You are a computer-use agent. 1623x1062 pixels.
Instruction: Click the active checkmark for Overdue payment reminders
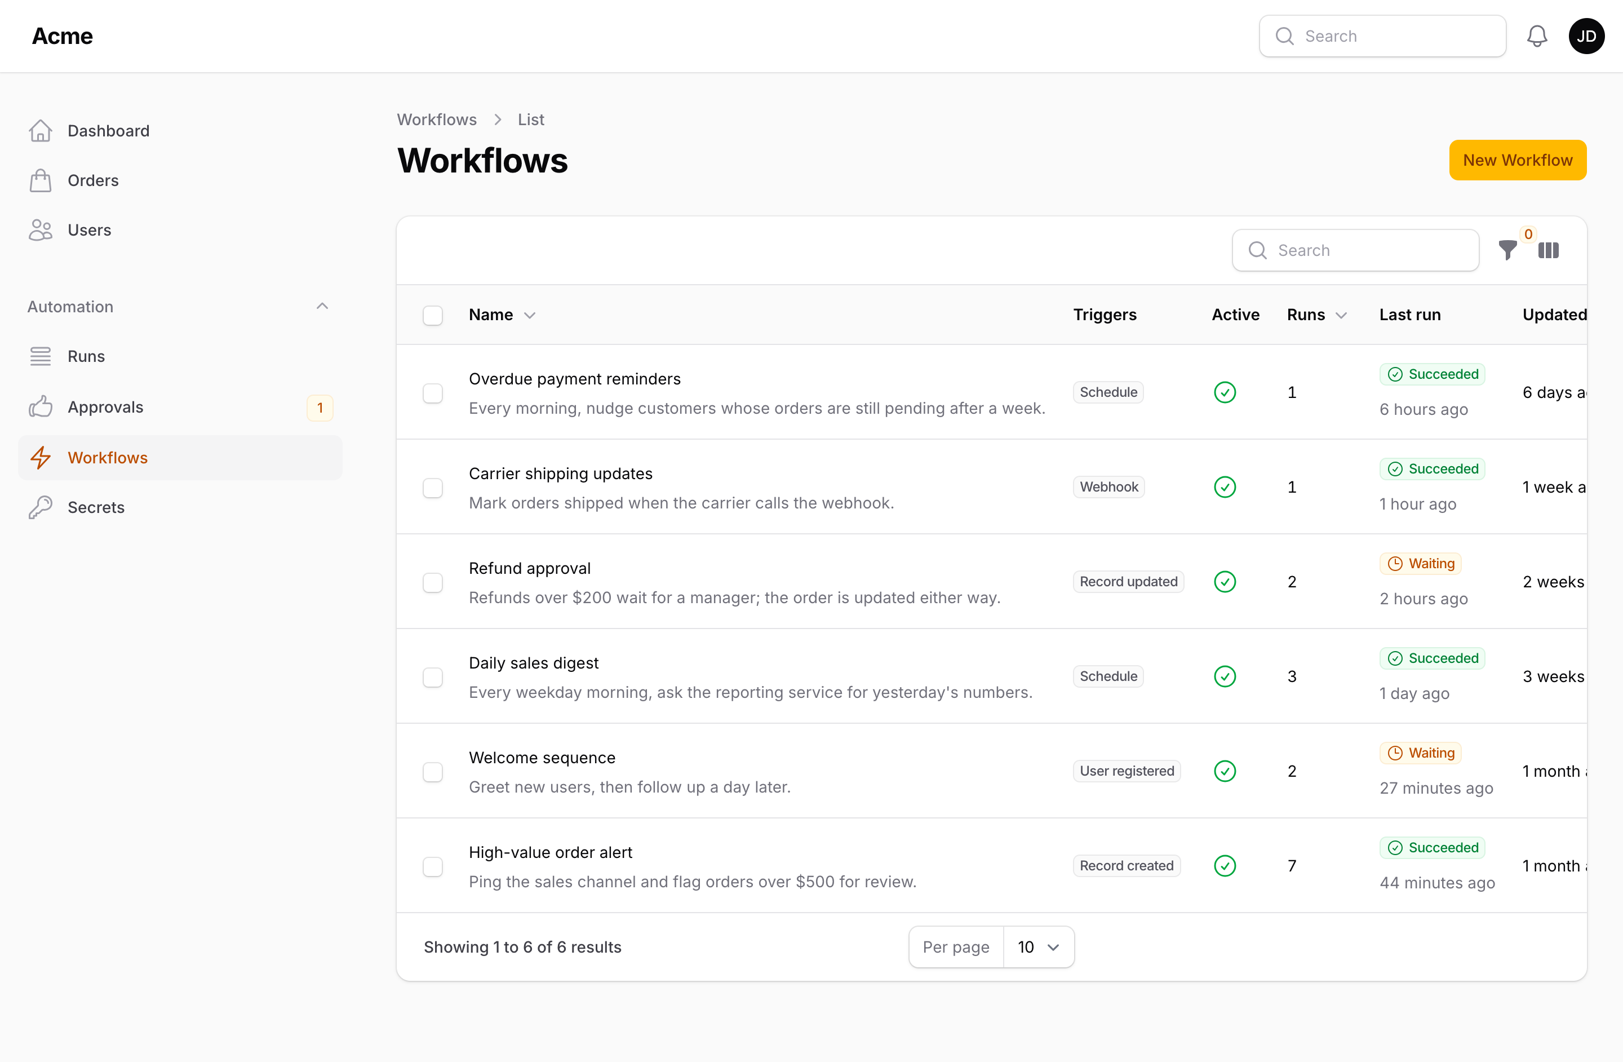pos(1225,392)
